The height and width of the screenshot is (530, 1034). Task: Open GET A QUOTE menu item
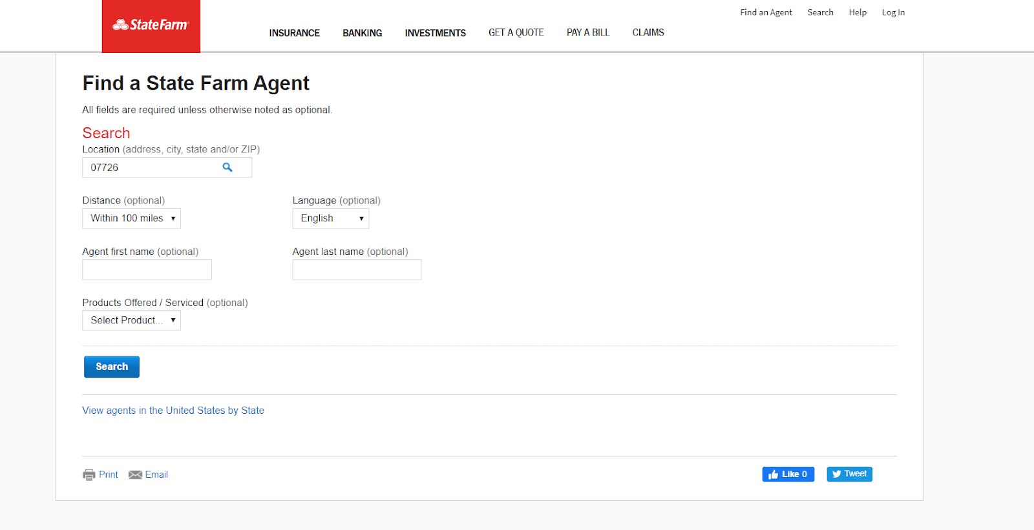click(516, 32)
